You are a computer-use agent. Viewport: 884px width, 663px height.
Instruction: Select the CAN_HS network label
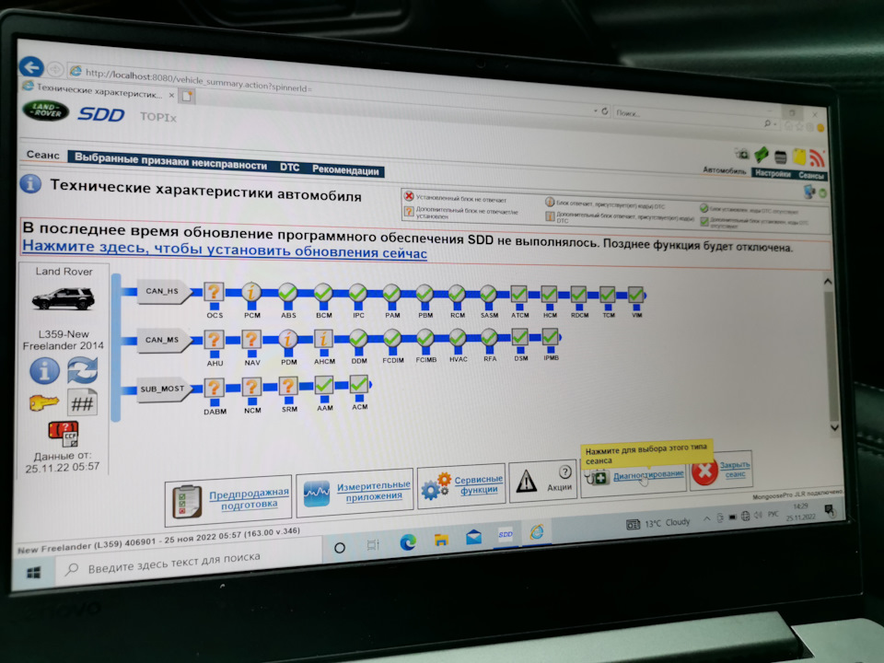[162, 292]
